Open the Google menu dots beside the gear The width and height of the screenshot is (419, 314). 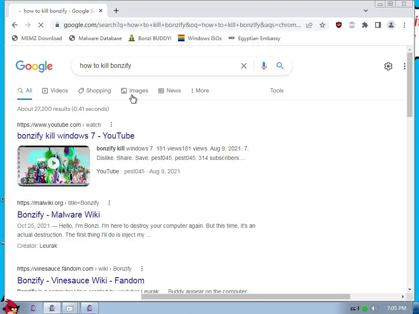tap(405, 66)
